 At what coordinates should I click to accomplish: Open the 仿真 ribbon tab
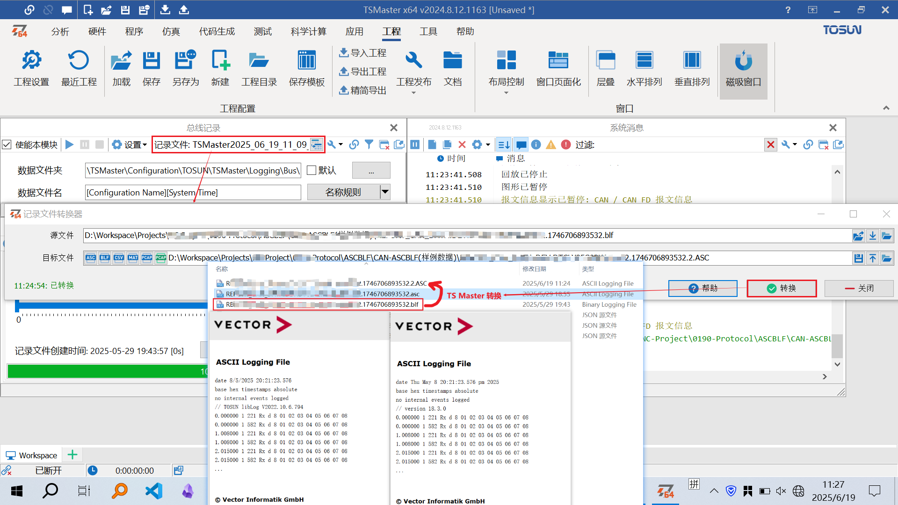point(171,31)
